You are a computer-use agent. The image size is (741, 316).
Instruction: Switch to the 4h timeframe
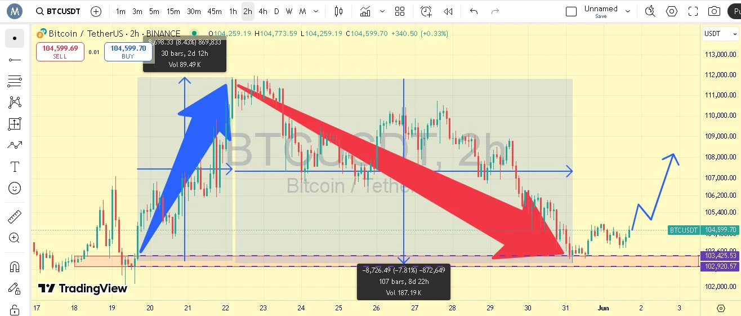click(263, 11)
